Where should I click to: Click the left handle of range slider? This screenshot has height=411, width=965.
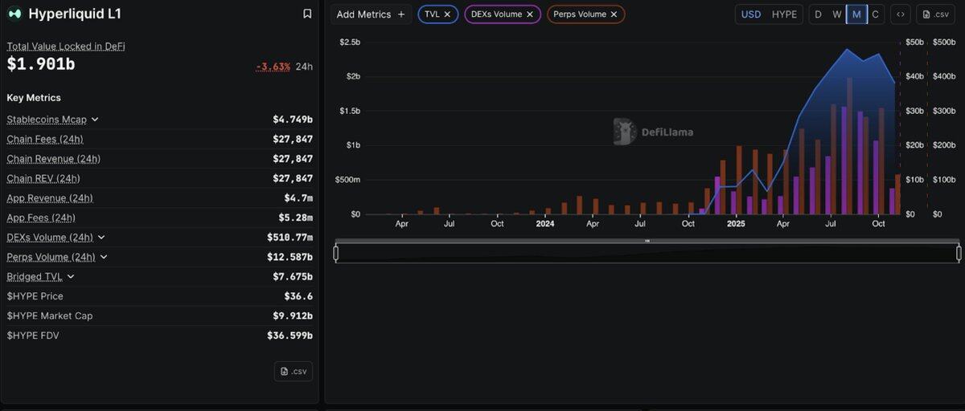[336, 254]
